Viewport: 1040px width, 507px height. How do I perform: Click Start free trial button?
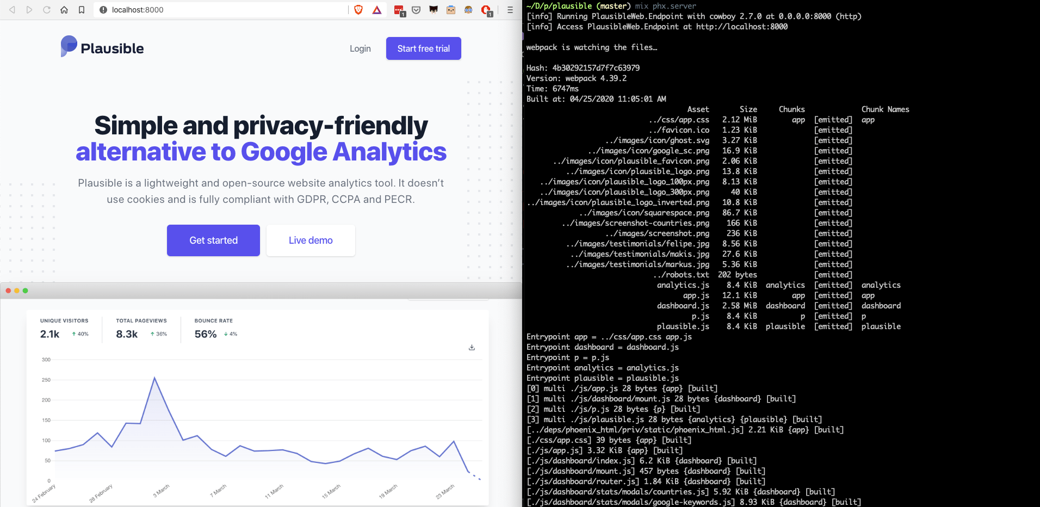[x=424, y=48]
